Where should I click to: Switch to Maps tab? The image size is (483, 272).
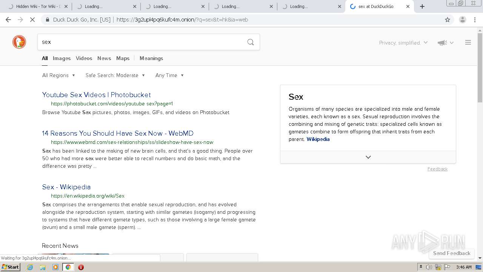tap(123, 58)
